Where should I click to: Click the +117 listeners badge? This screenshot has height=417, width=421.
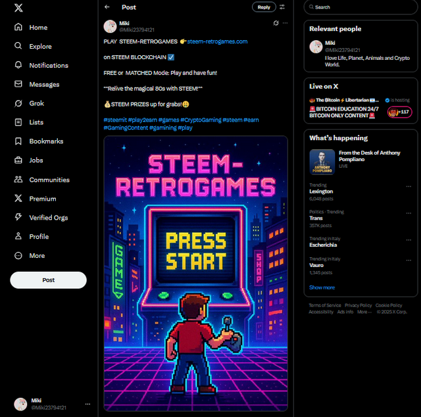[x=399, y=112]
